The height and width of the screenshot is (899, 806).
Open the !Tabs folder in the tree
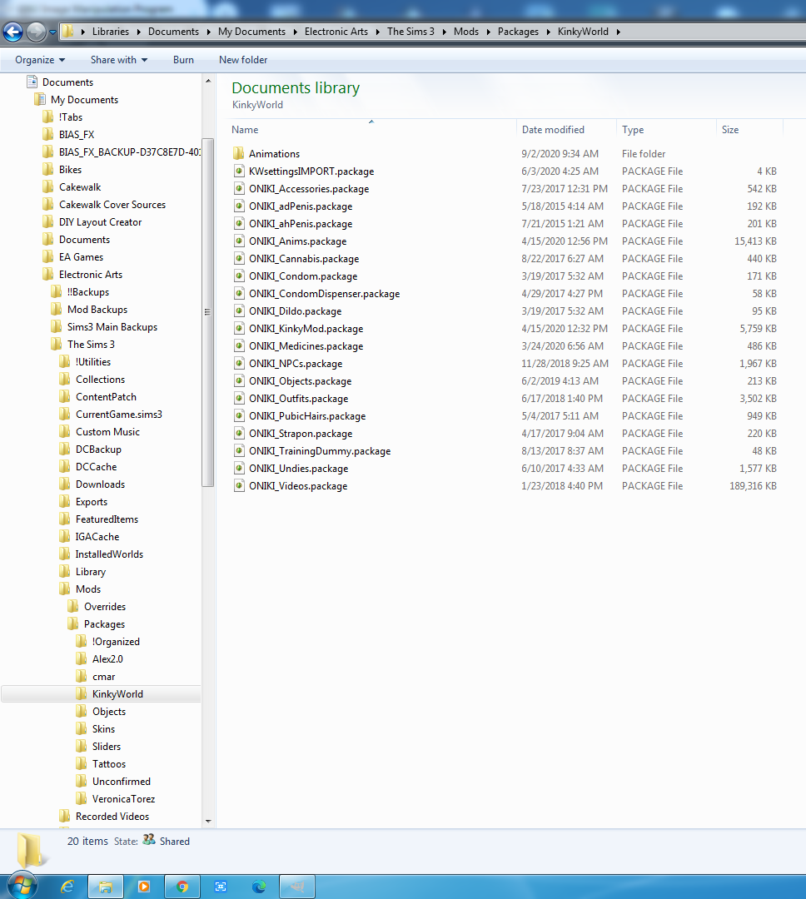[x=71, y=117]
